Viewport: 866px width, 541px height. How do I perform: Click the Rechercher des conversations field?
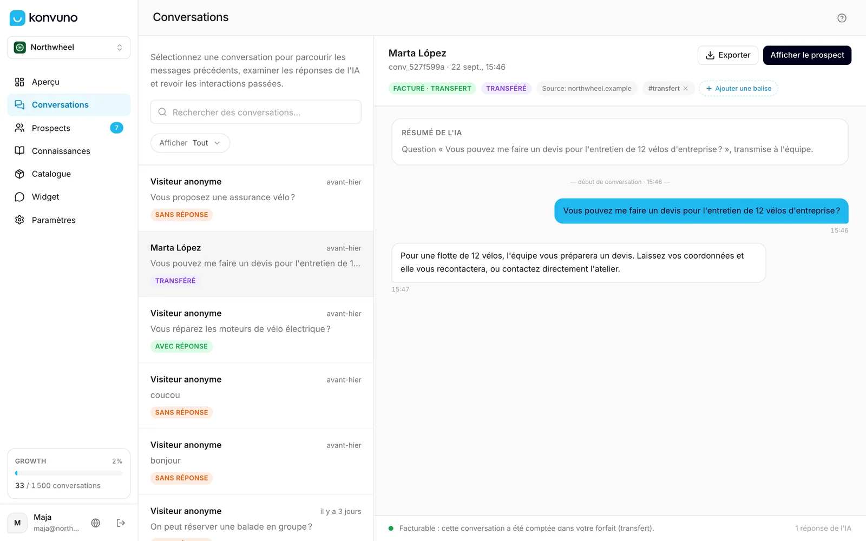pyautogui.click(x=255, y=112)
